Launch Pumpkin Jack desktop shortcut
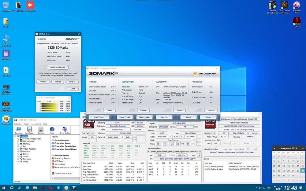The height and width of the screenshot is (191, 306). coord(297,8)
